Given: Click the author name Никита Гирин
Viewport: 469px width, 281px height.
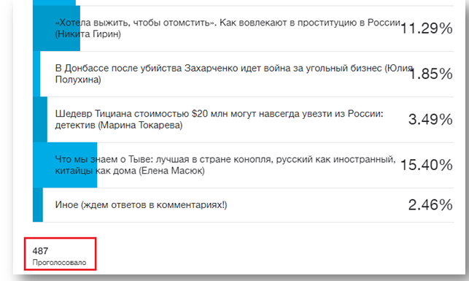Looking at the screenshot, I should pos(88,34).
